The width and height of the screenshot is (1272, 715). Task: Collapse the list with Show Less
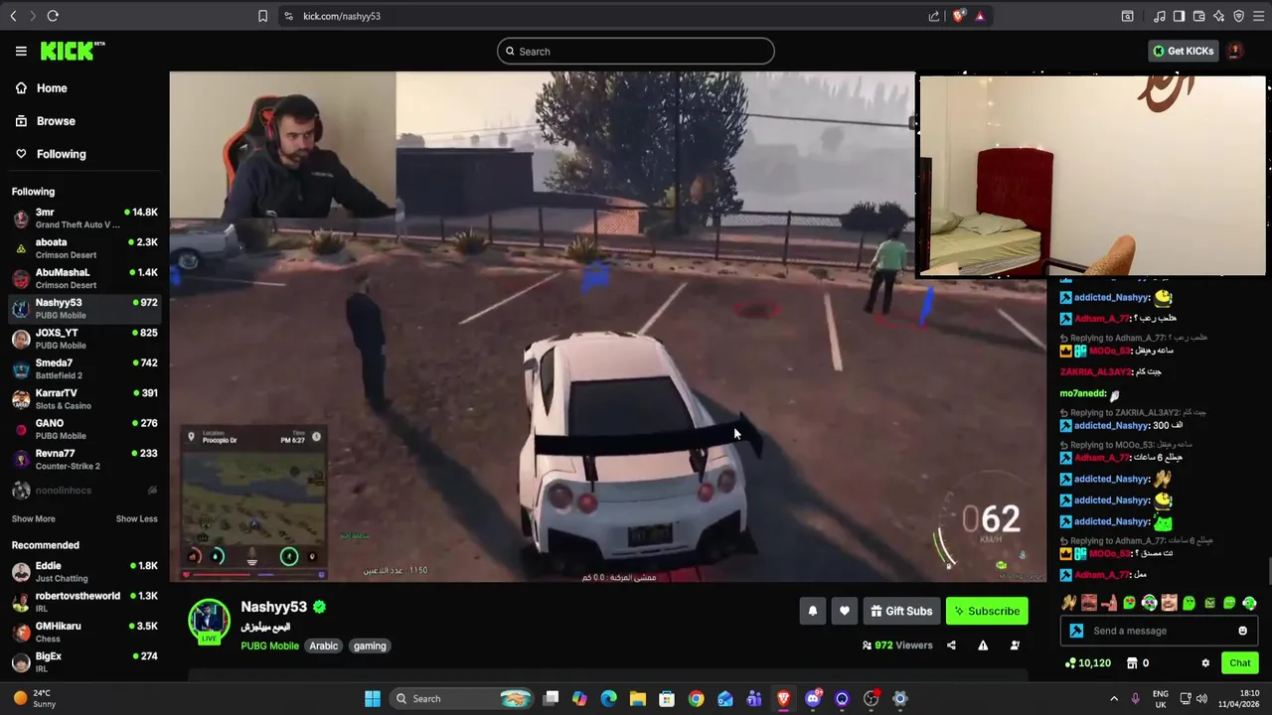click(136, 518)
